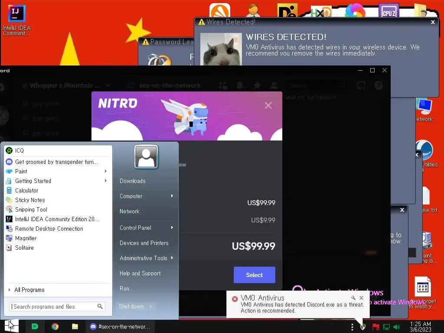This screenshot has width=444, height=333.
Task: Click the IntelliJ IDEA desktop icon
Action: tap(16, 21)
